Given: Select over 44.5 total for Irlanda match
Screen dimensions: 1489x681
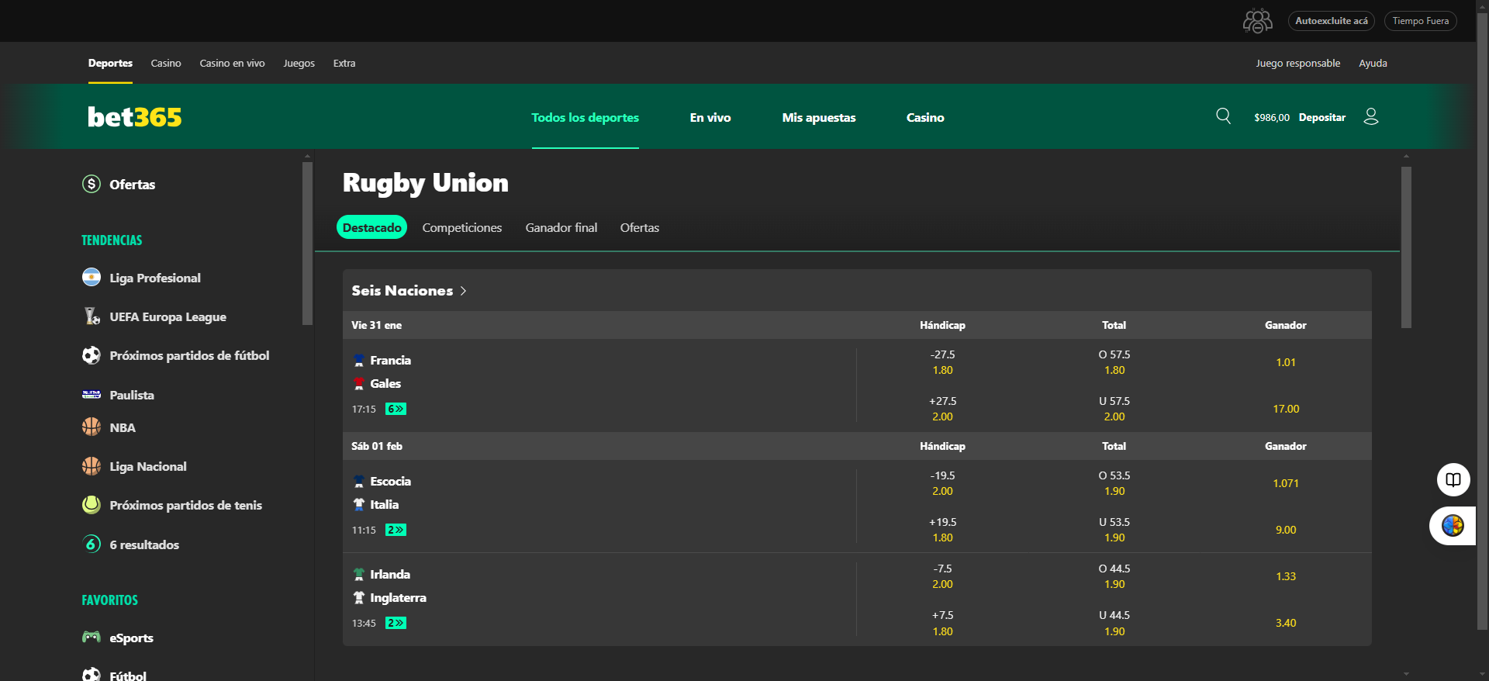Looking at the screenshot, I should click(1114, 576).
